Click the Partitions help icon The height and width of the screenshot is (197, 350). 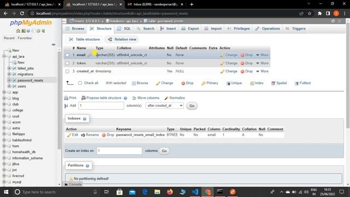[x=87, y=166]
